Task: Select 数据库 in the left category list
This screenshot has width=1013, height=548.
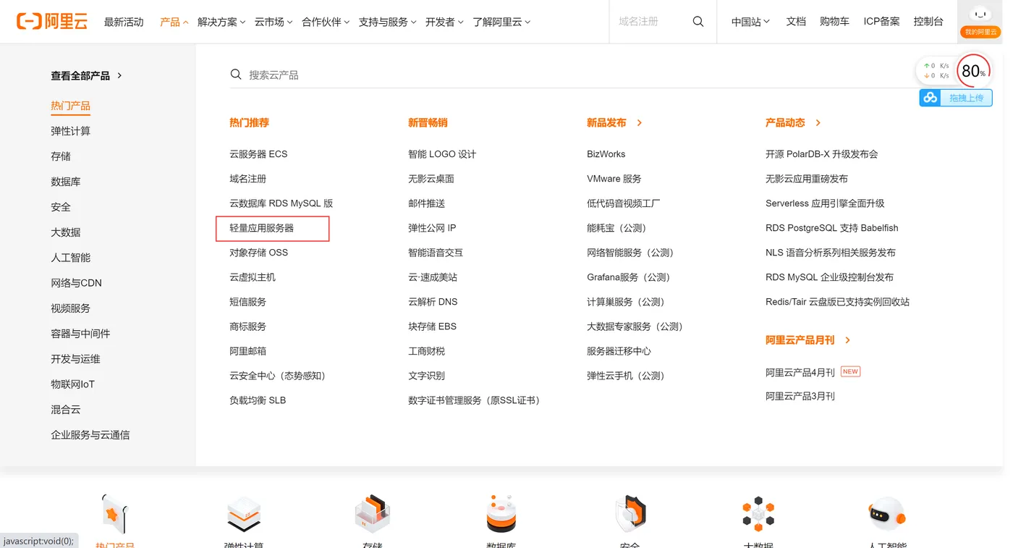Action: click(66, 182)
